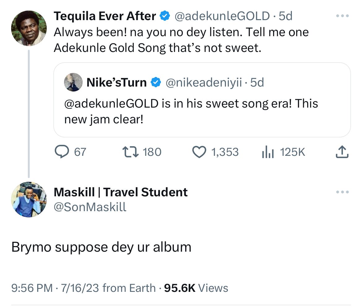Open Nike'sTurn small avatar in quoted tweet
Screen dimensions: 362x307
point(73,82)
